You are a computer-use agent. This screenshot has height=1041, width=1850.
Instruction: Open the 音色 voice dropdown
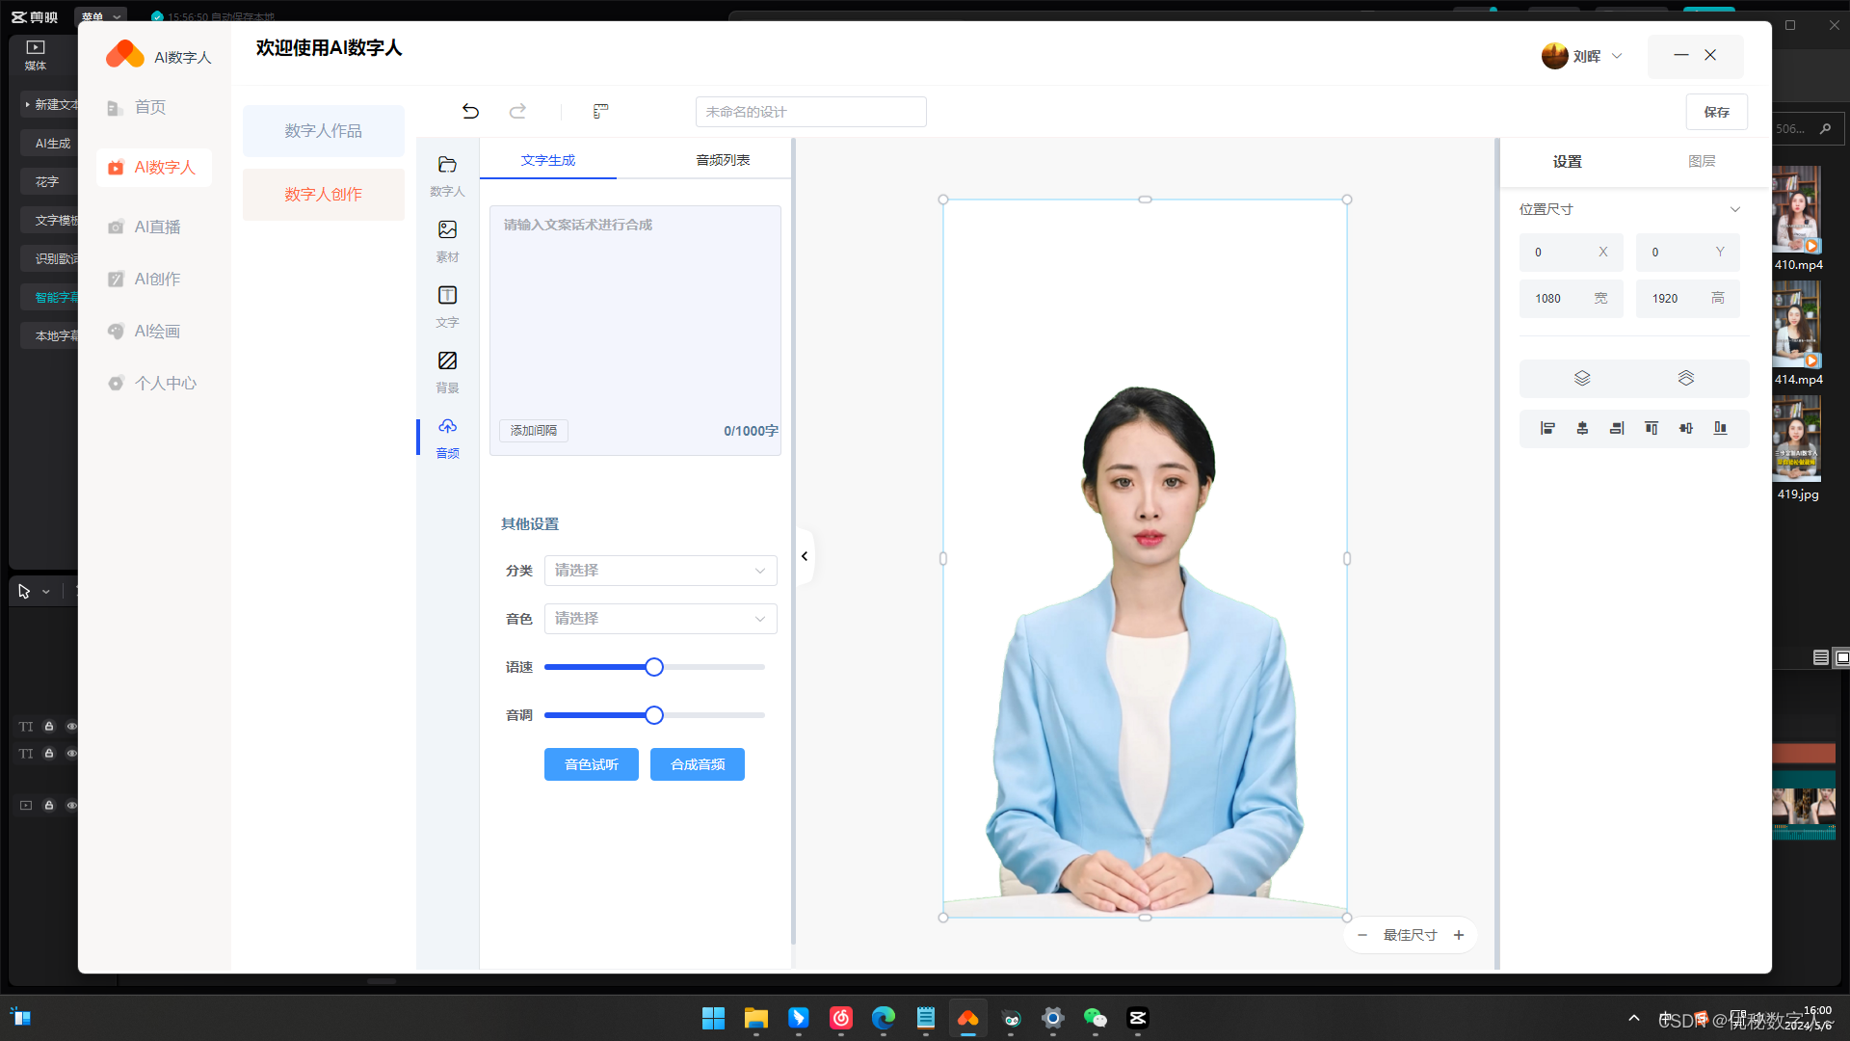[x=660, y=619]
